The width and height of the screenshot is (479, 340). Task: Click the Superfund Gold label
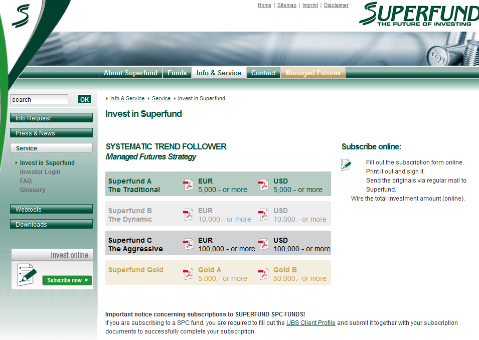tap(135, 270)
